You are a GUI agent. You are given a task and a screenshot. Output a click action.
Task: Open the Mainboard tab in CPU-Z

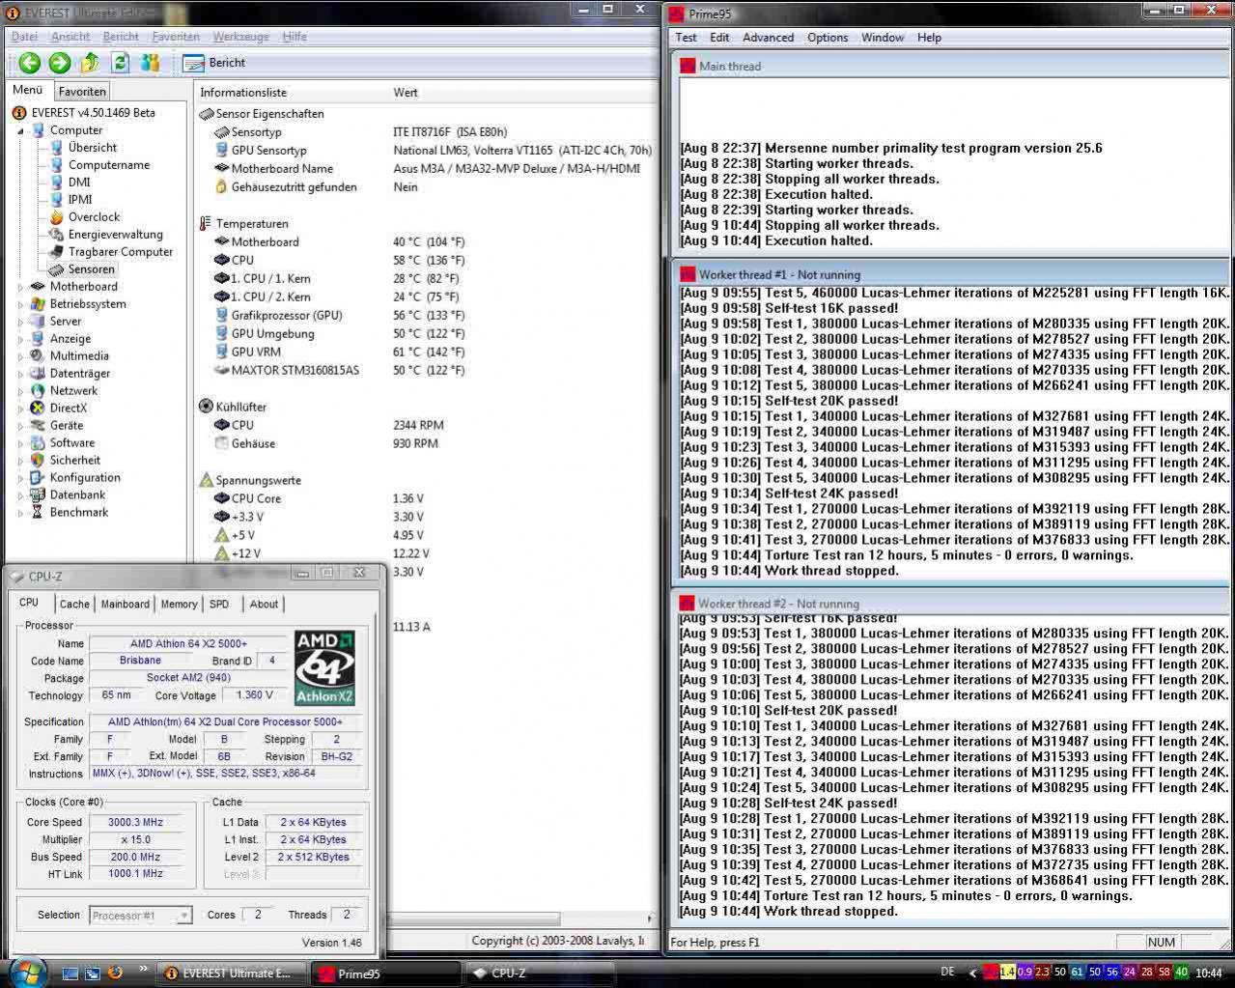126,605
